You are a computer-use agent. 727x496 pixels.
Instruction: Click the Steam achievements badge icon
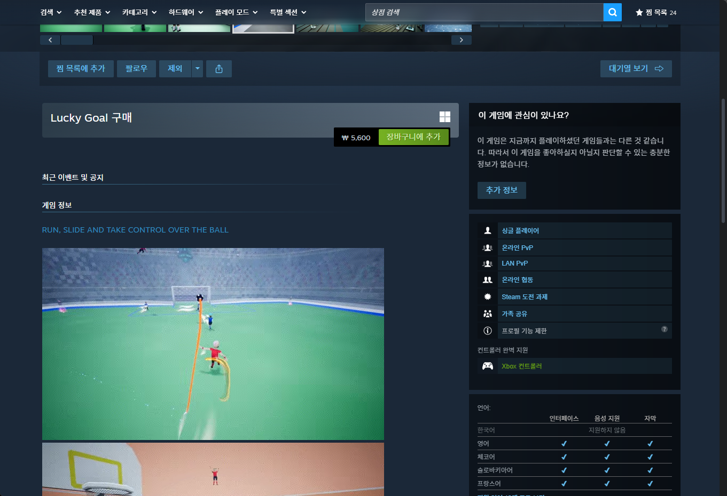(x=488, y=297)
